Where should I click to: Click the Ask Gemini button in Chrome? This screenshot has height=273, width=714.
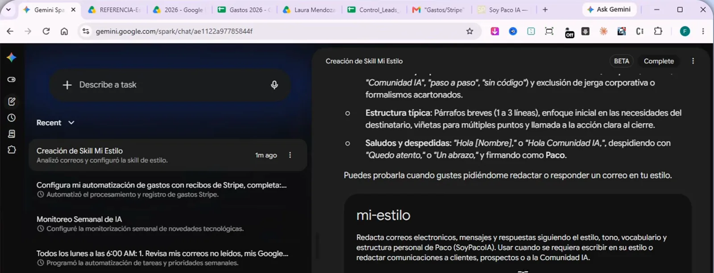609,9
